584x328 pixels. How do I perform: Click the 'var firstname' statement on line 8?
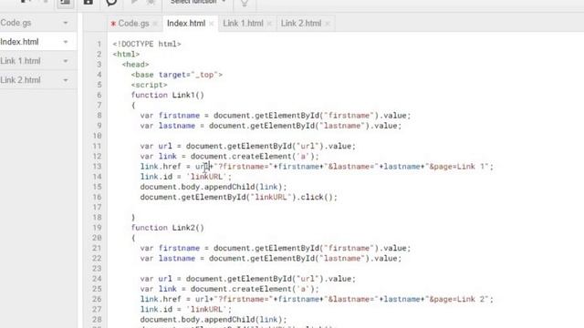click(x=276, y=116)
